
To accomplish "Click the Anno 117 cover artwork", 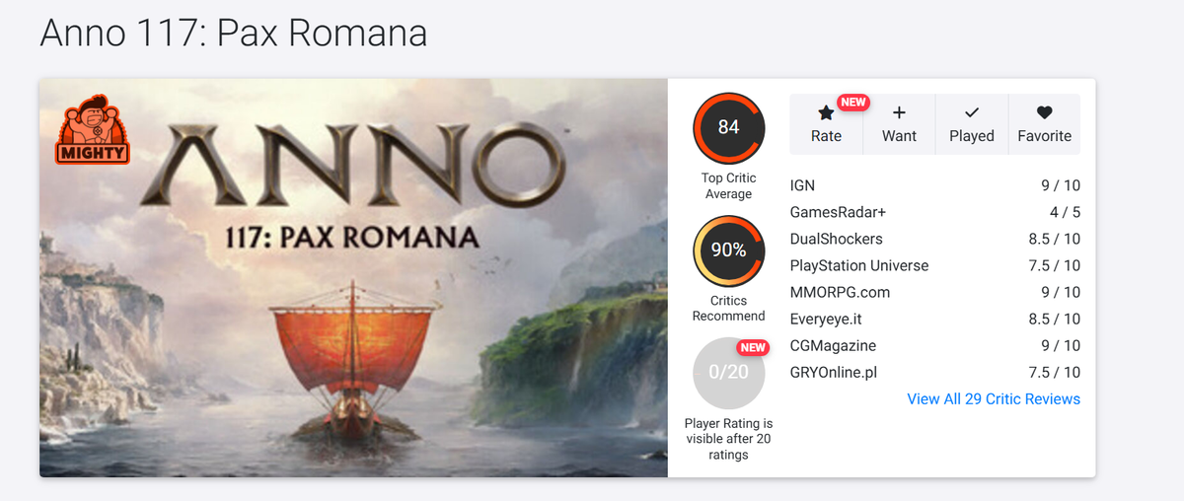I will click(x=353, y=296).
